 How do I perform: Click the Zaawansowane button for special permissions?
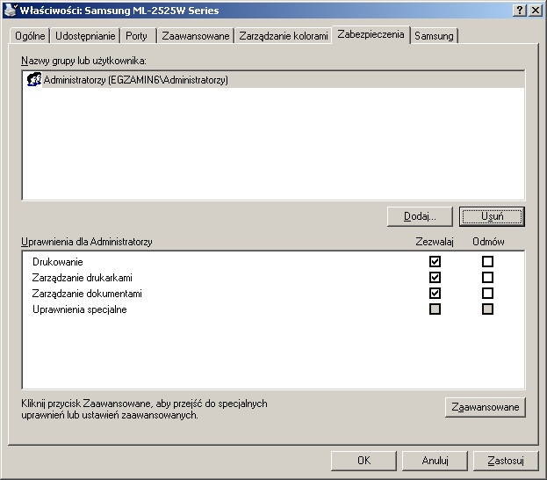[486, 407]
